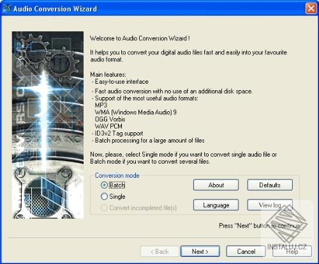Image resolution: width=319 pixels, height=264 pixels.
Task: Restore settings with the Defaults button
Action: click(x=270, y=185)
